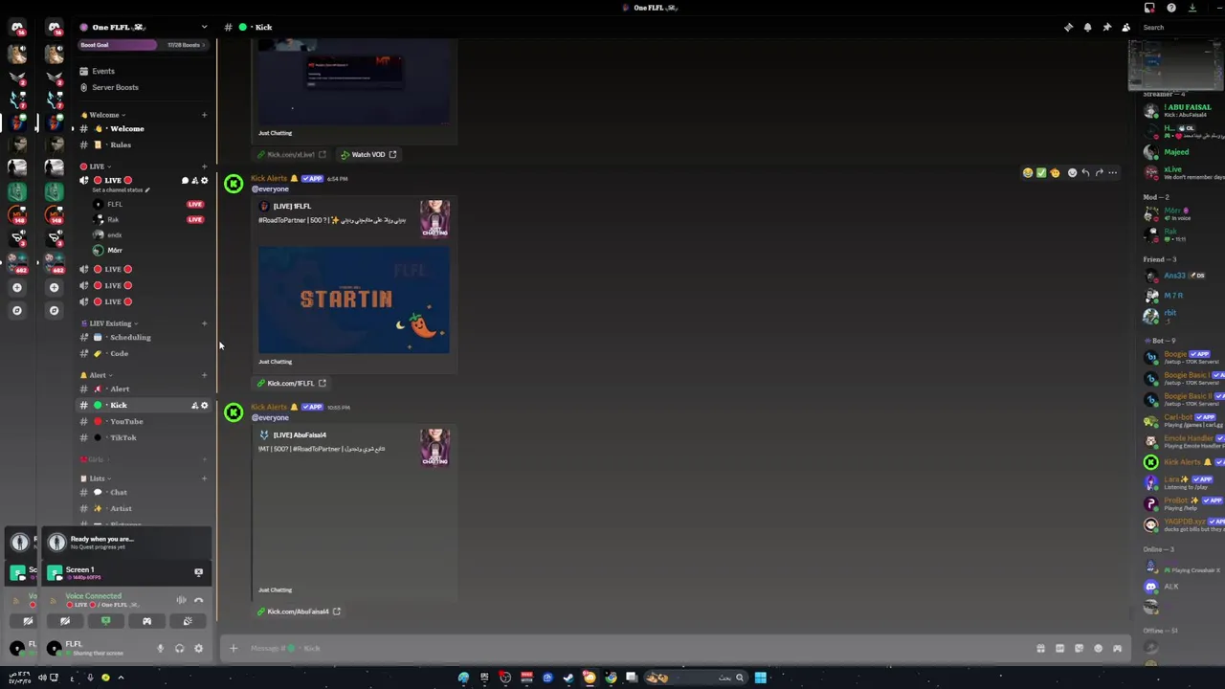Reply to the Kick Alerts message
Screen dimensions: 1225x689
click(1085, 173)
